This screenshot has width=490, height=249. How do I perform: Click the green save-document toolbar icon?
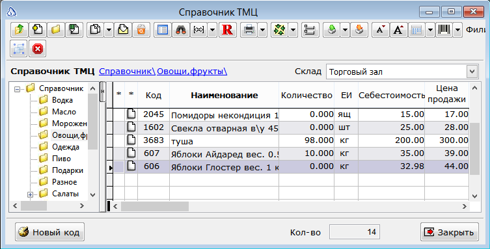[x=74, y=30]
